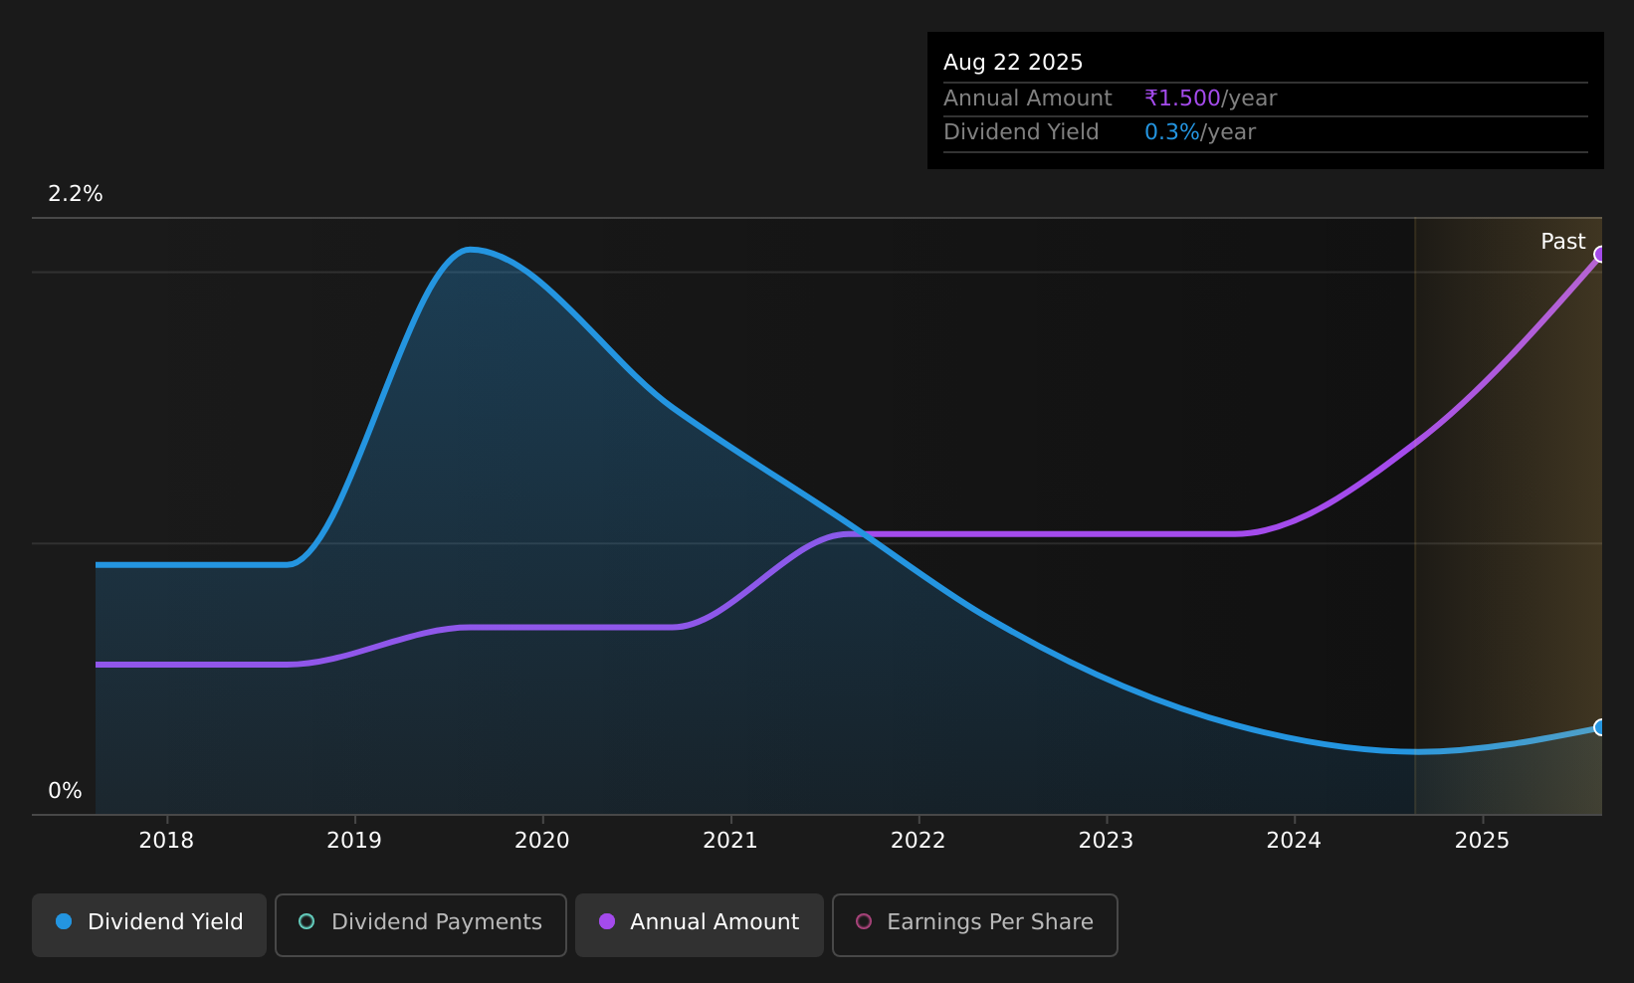Screen dimensions: 1634x983
Task: Click the blue Dividend Yield legend dot
Action: (64, 921)
